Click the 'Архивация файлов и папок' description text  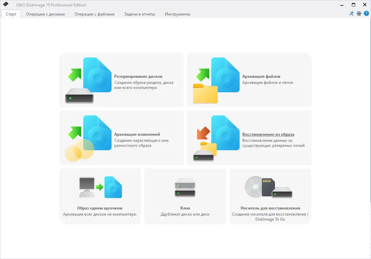pos(268,82)
